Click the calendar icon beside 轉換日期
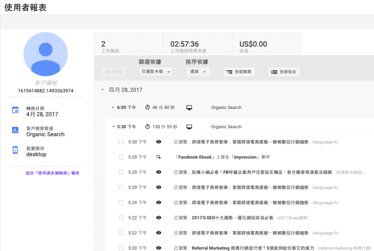 (15, 110)
